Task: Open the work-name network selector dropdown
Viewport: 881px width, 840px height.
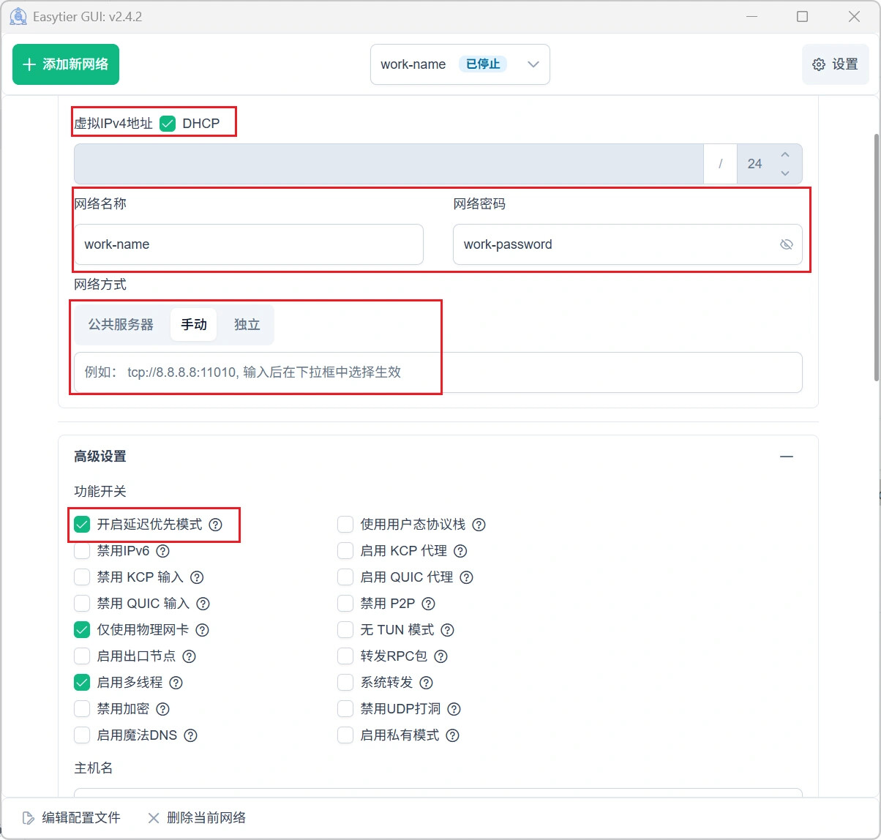Action: coord(460,64)
